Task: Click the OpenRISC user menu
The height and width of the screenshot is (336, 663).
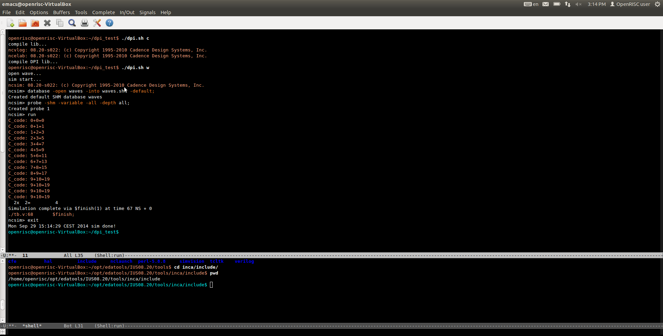Action: point(630,4)
